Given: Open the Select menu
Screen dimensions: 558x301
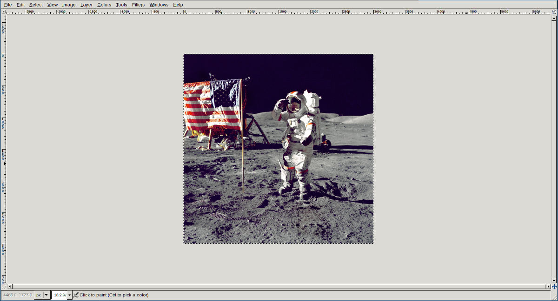Looking at the screenshot, I should (x=36, y=5).
